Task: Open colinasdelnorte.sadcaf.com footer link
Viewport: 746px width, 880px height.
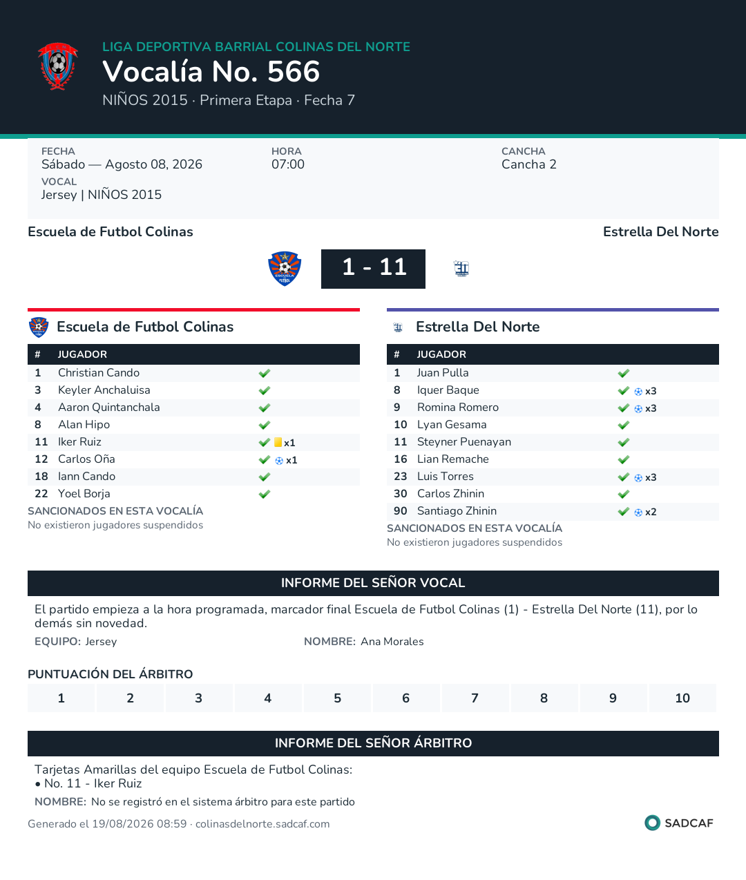Action: 262,823
